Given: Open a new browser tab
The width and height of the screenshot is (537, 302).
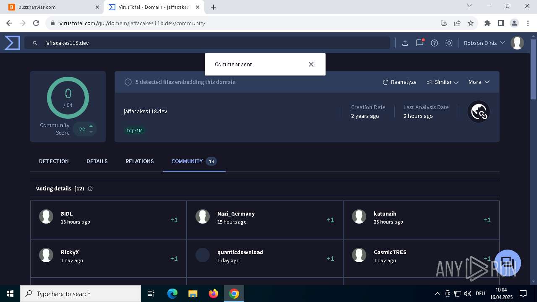Looking at the screenshot, I should click(214, 7).
